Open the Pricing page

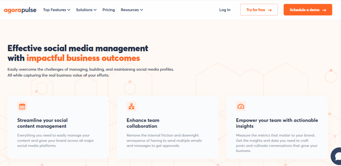[x=109, y=10]
